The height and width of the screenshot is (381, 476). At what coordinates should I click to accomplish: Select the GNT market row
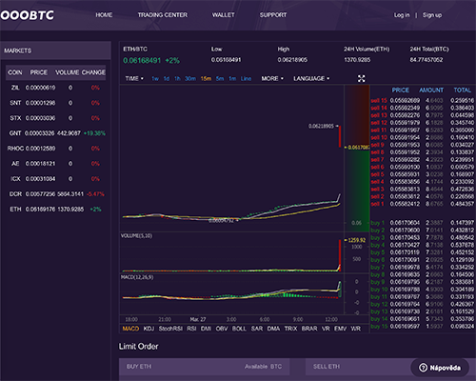point(55,133)
